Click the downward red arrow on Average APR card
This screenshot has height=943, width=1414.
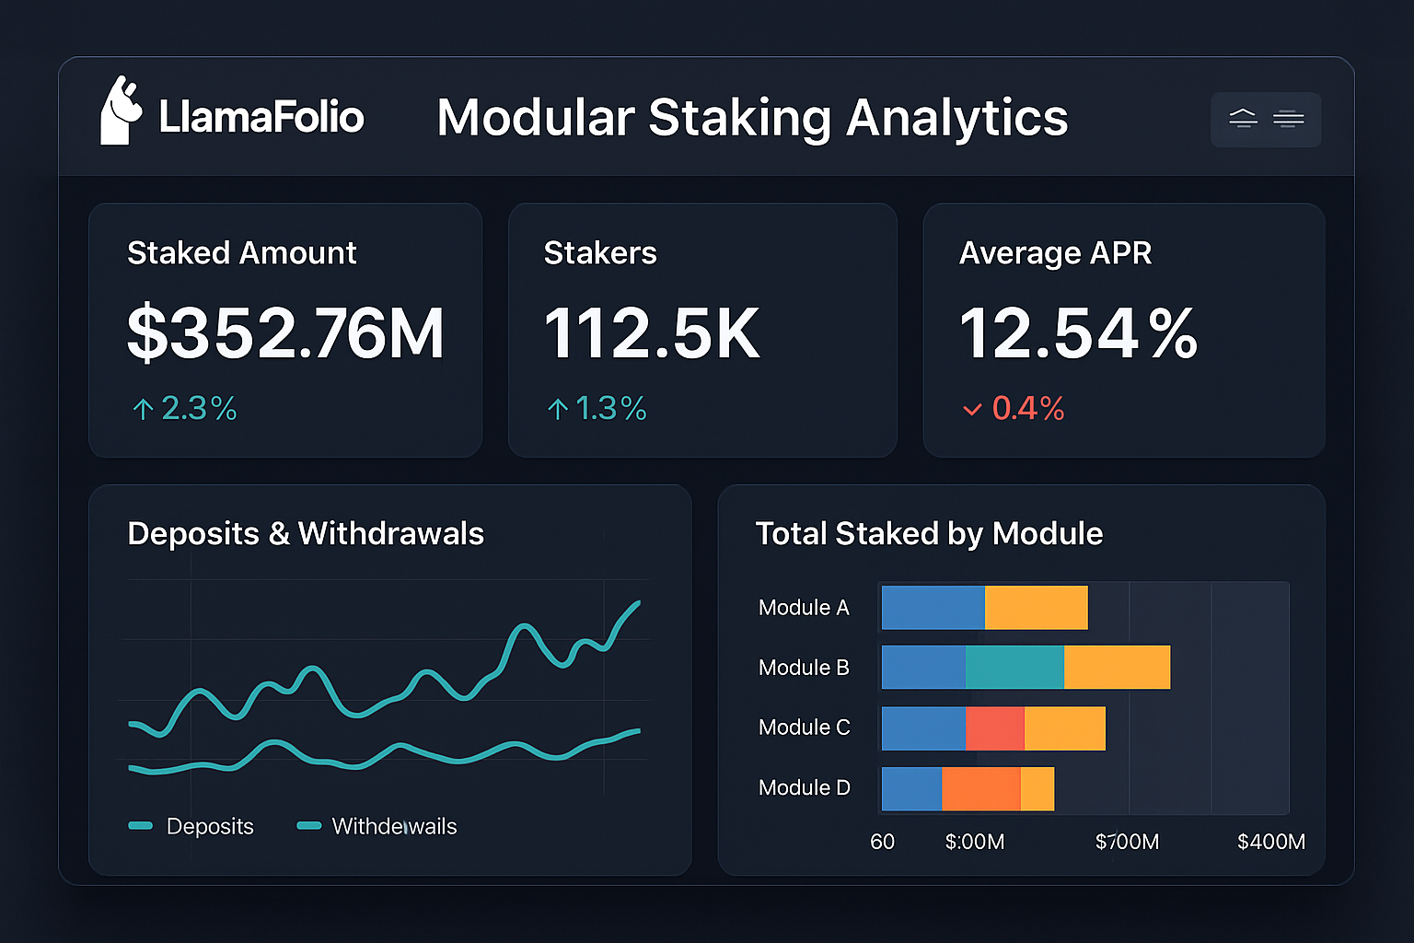tap(973, 410)
